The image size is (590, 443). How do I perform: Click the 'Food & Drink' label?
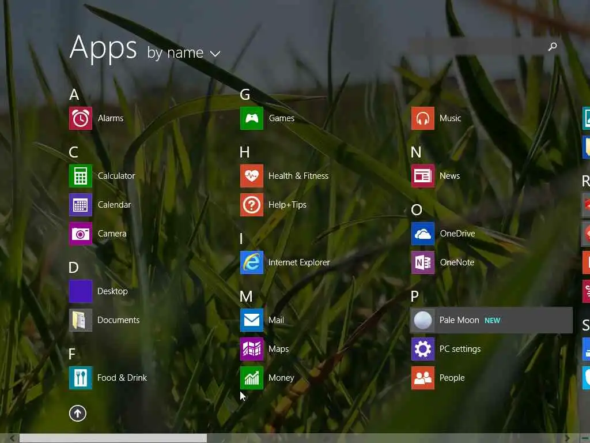tap(122, 377)
